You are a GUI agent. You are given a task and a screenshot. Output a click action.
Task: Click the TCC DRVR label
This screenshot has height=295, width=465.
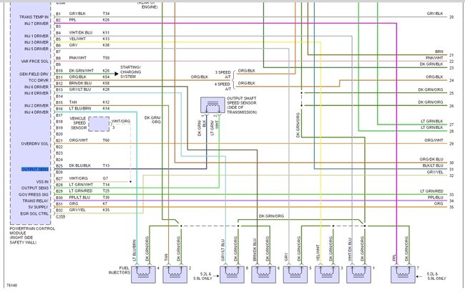point(39,80)
